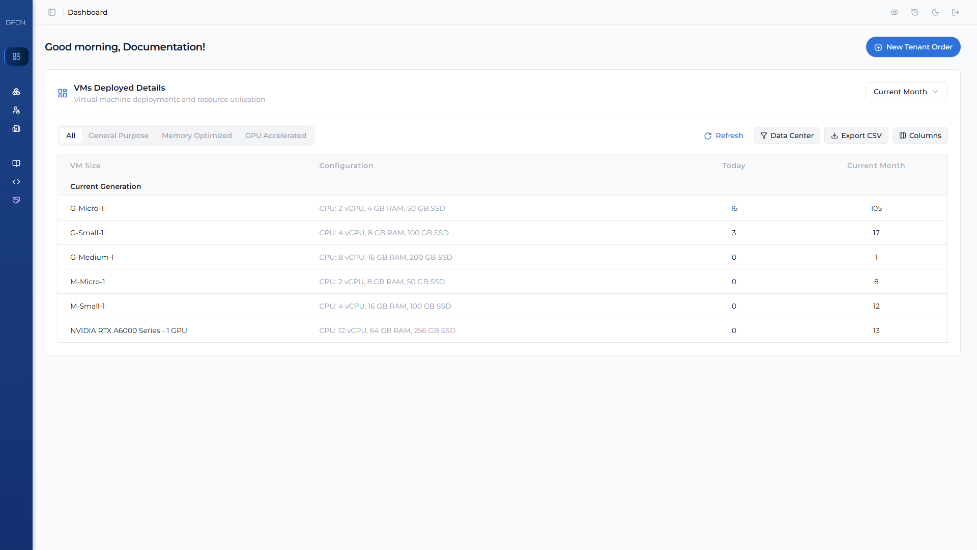This screenshot has height=550, width=977.
Task: Click the Dashboard breadcrumb
Action: [88, 12]
